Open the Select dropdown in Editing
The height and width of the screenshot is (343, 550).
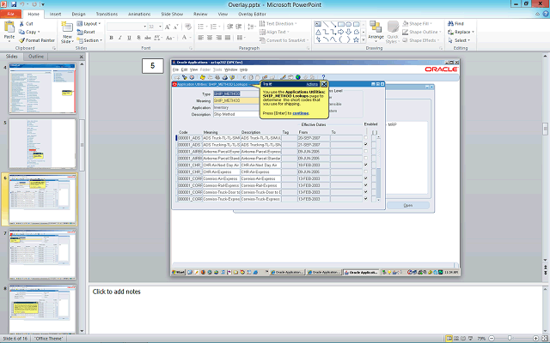tap(459, 40)
